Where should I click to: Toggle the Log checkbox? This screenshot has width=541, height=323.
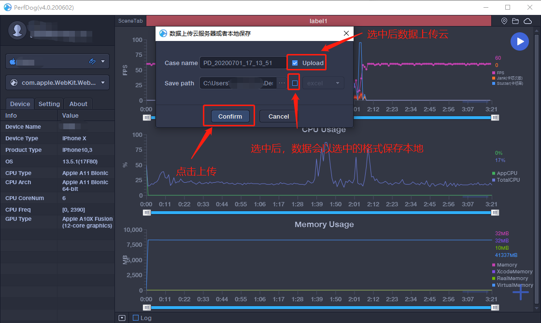point(136,318)
